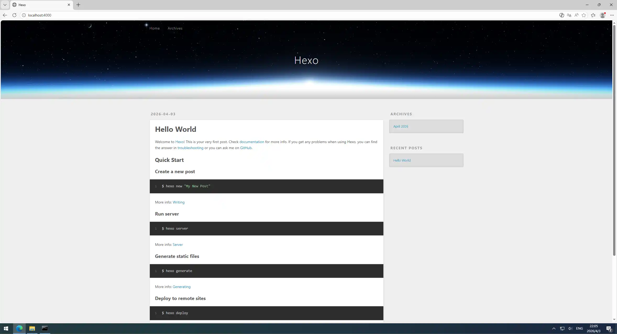Go back using browser back arrow
Image resolution: width=617 pixels, height=334 pixels.
coord(5,15)
